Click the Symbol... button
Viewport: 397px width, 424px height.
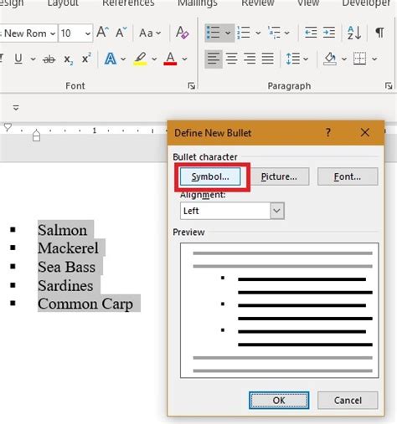click(x=210, y=176)
